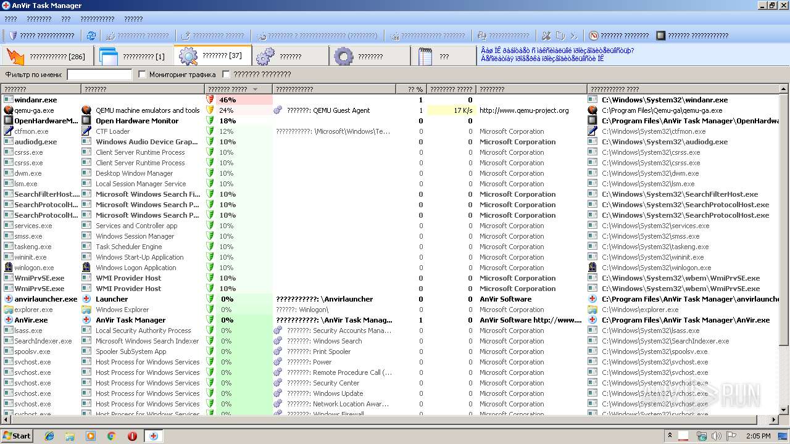The height and width of the screenshot is (444, 790).
Task: Click the shield icon button in toolbar
Action: pos(41,36)
